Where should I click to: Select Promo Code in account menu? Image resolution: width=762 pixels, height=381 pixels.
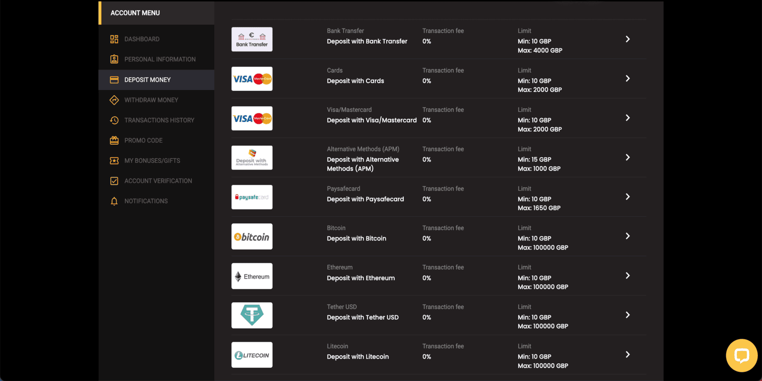(143, 140)
